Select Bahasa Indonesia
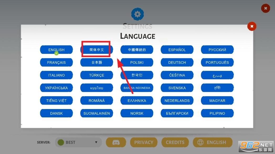 pos(137,88)
